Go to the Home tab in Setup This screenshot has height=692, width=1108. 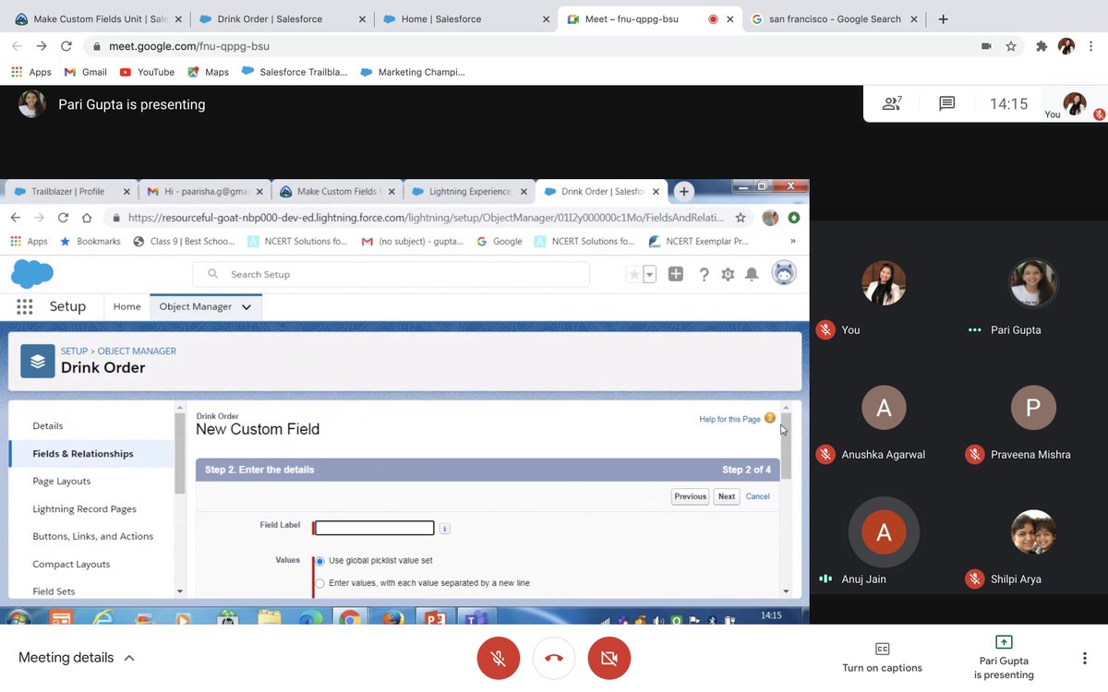tap(126, 306)
